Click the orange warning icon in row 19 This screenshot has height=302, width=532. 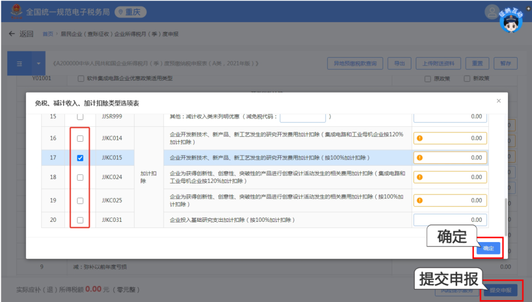click(420, 200)
